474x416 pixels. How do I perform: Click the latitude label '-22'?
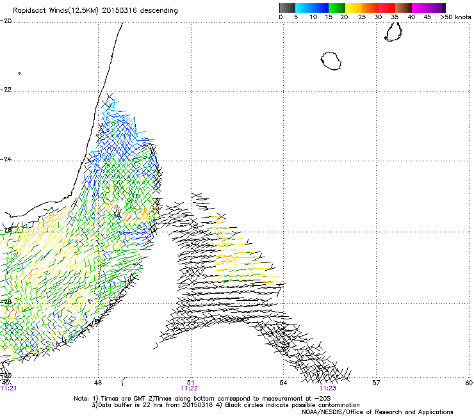6,90
